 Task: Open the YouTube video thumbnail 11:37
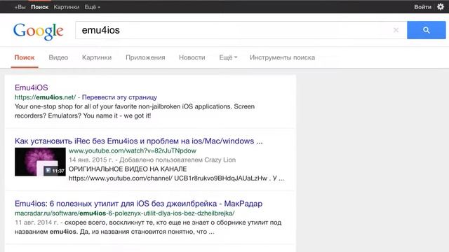(x=40, y=162)
